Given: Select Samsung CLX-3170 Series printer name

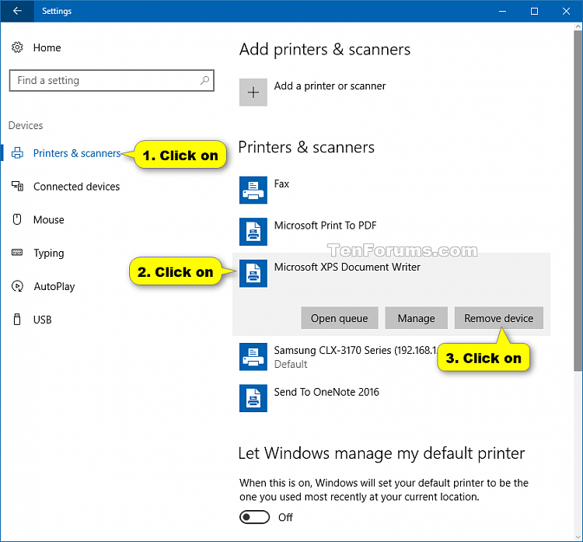Looking at the screenshot, I should [x=355, y=351].
